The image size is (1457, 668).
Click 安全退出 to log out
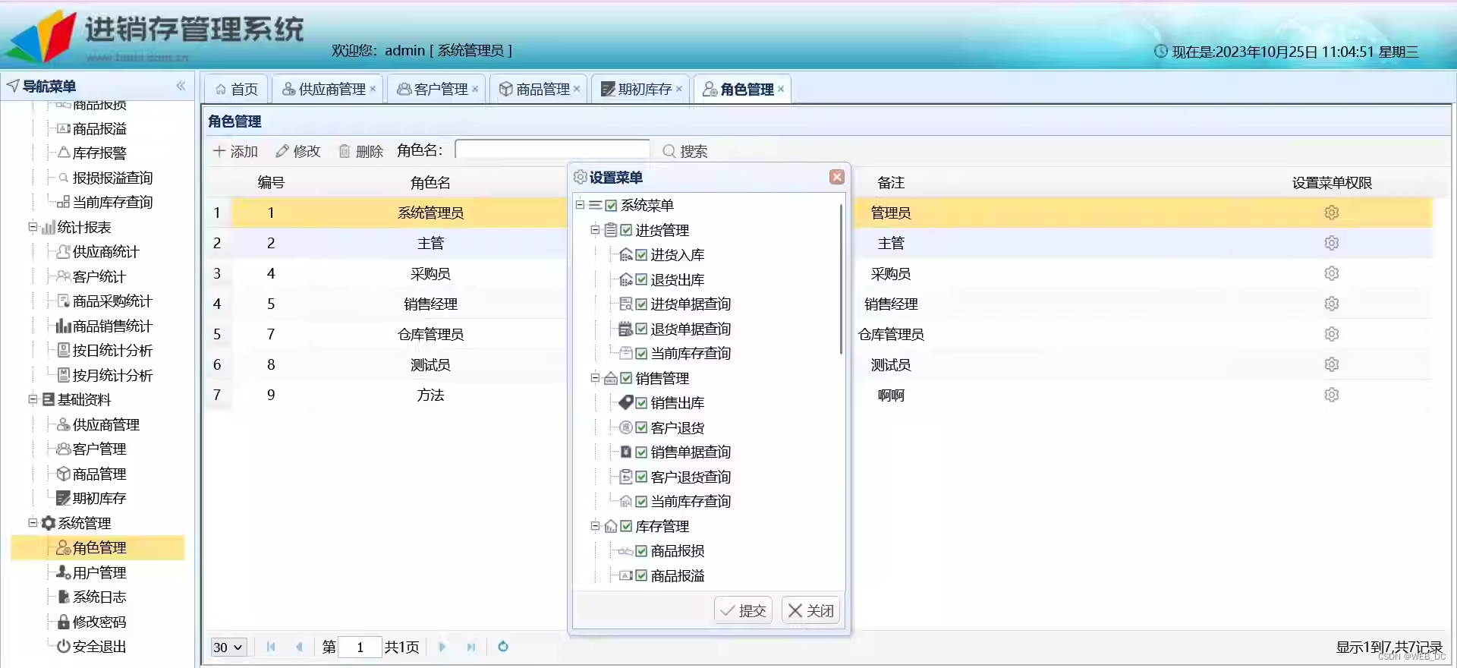(99, 647)
